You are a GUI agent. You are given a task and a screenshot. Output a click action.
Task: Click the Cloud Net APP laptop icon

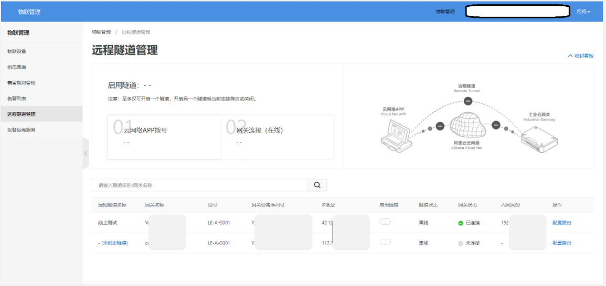click(396, 135)
